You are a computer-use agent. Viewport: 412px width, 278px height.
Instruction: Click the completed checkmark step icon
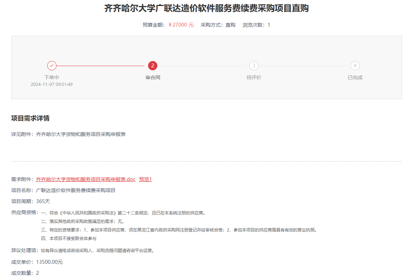pos(52,66)
